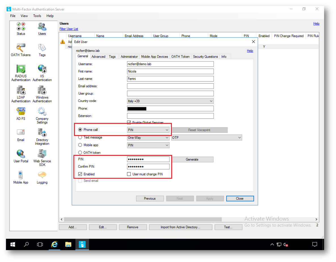Select the Text message radio button
This screenshot has height=262, width=336.
pyautogui.click(x=80, y=137)
